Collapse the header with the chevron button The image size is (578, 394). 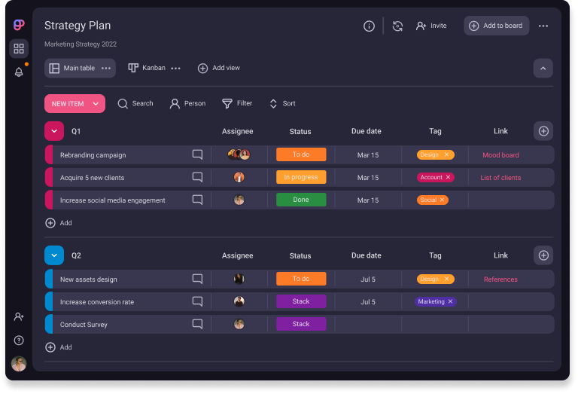tap(543, 69)
